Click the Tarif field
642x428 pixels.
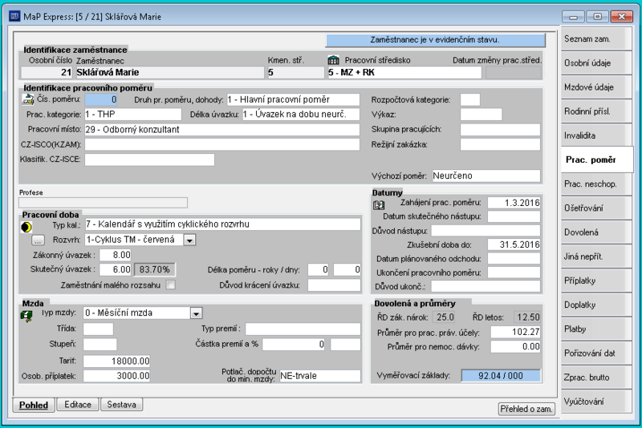[116, 361]
